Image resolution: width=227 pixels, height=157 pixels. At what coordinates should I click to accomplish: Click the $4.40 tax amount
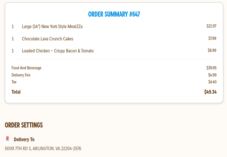[212, 82]
